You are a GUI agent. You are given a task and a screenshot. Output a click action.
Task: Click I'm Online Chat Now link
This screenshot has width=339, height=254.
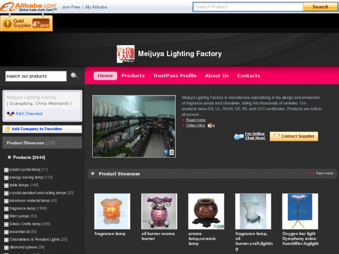(x=255, y=136)
